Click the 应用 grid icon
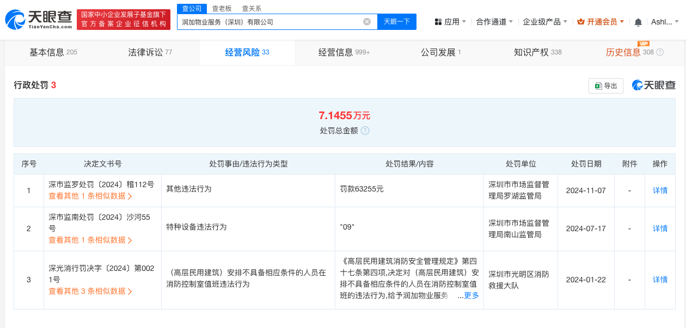Viewport: 686px width, 328px height. [x=438, y=22]
